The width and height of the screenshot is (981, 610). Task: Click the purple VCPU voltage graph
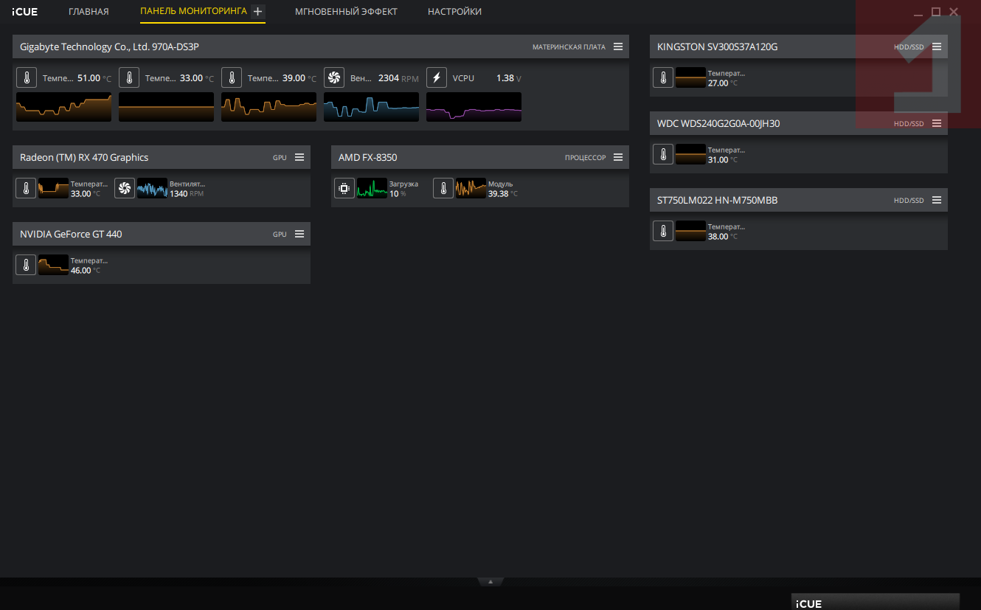coord(474,107)
